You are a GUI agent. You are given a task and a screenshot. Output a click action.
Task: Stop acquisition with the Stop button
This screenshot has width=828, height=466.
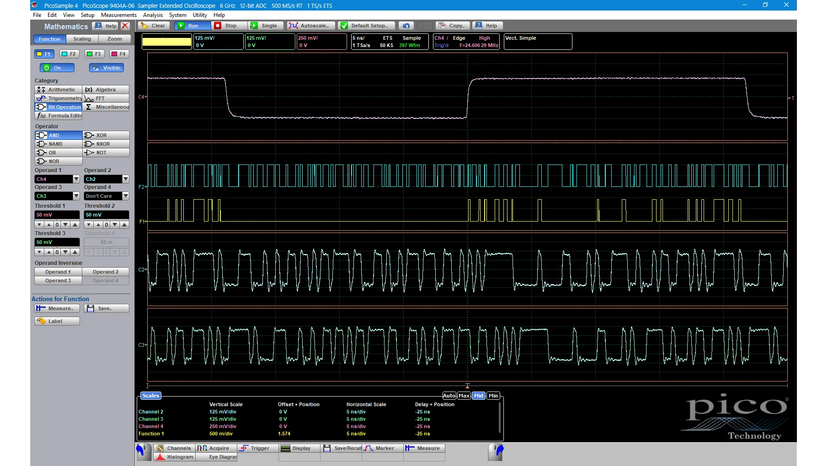click(x=230, y=26)
